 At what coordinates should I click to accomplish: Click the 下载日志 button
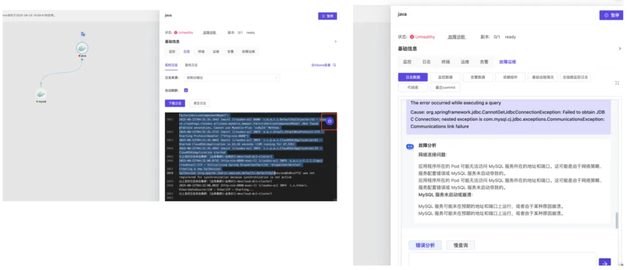(x=175, y=103)
